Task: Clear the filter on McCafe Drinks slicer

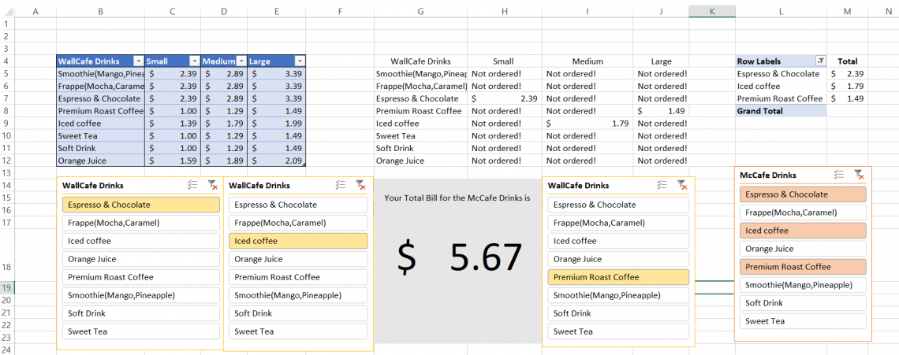Action: click(x=860, y=176)
